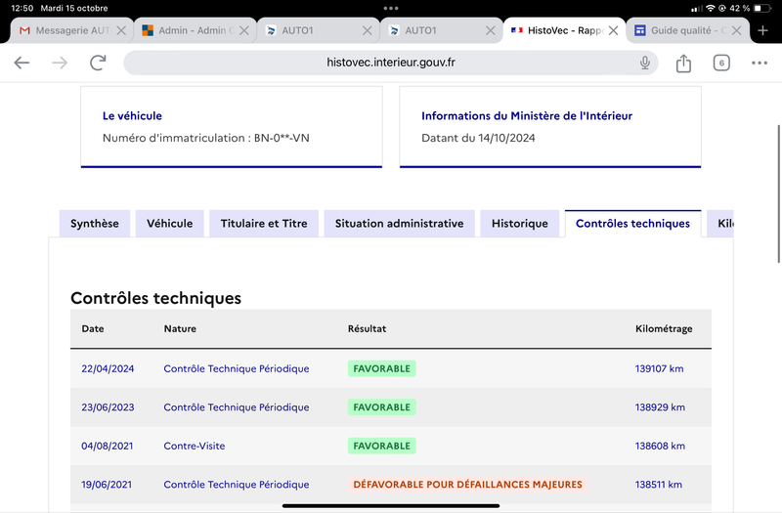The height and width of the screenshot is (513, 782).
Task: Close the HistoVec tab
Action: pyautogui.click(x=614, y=31)
